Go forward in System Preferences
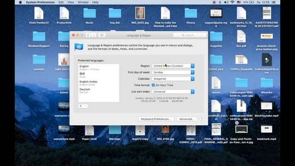 (x=94, y=35)
